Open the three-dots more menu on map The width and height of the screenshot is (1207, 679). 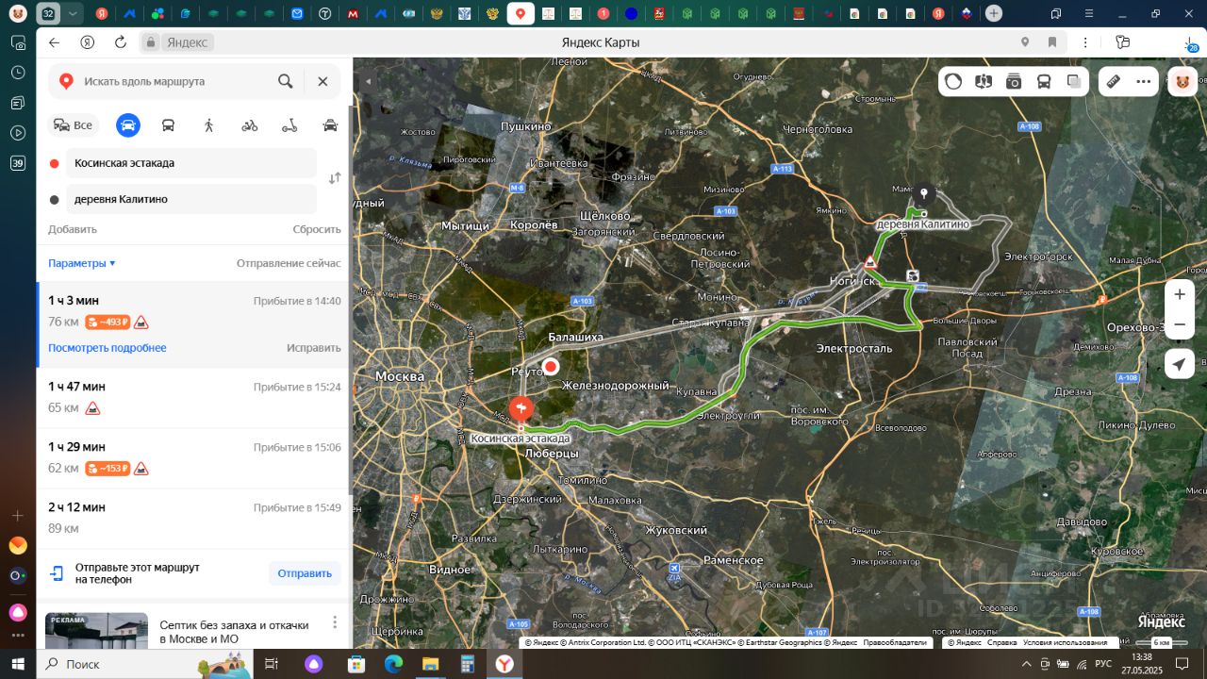click(1144, 81)
